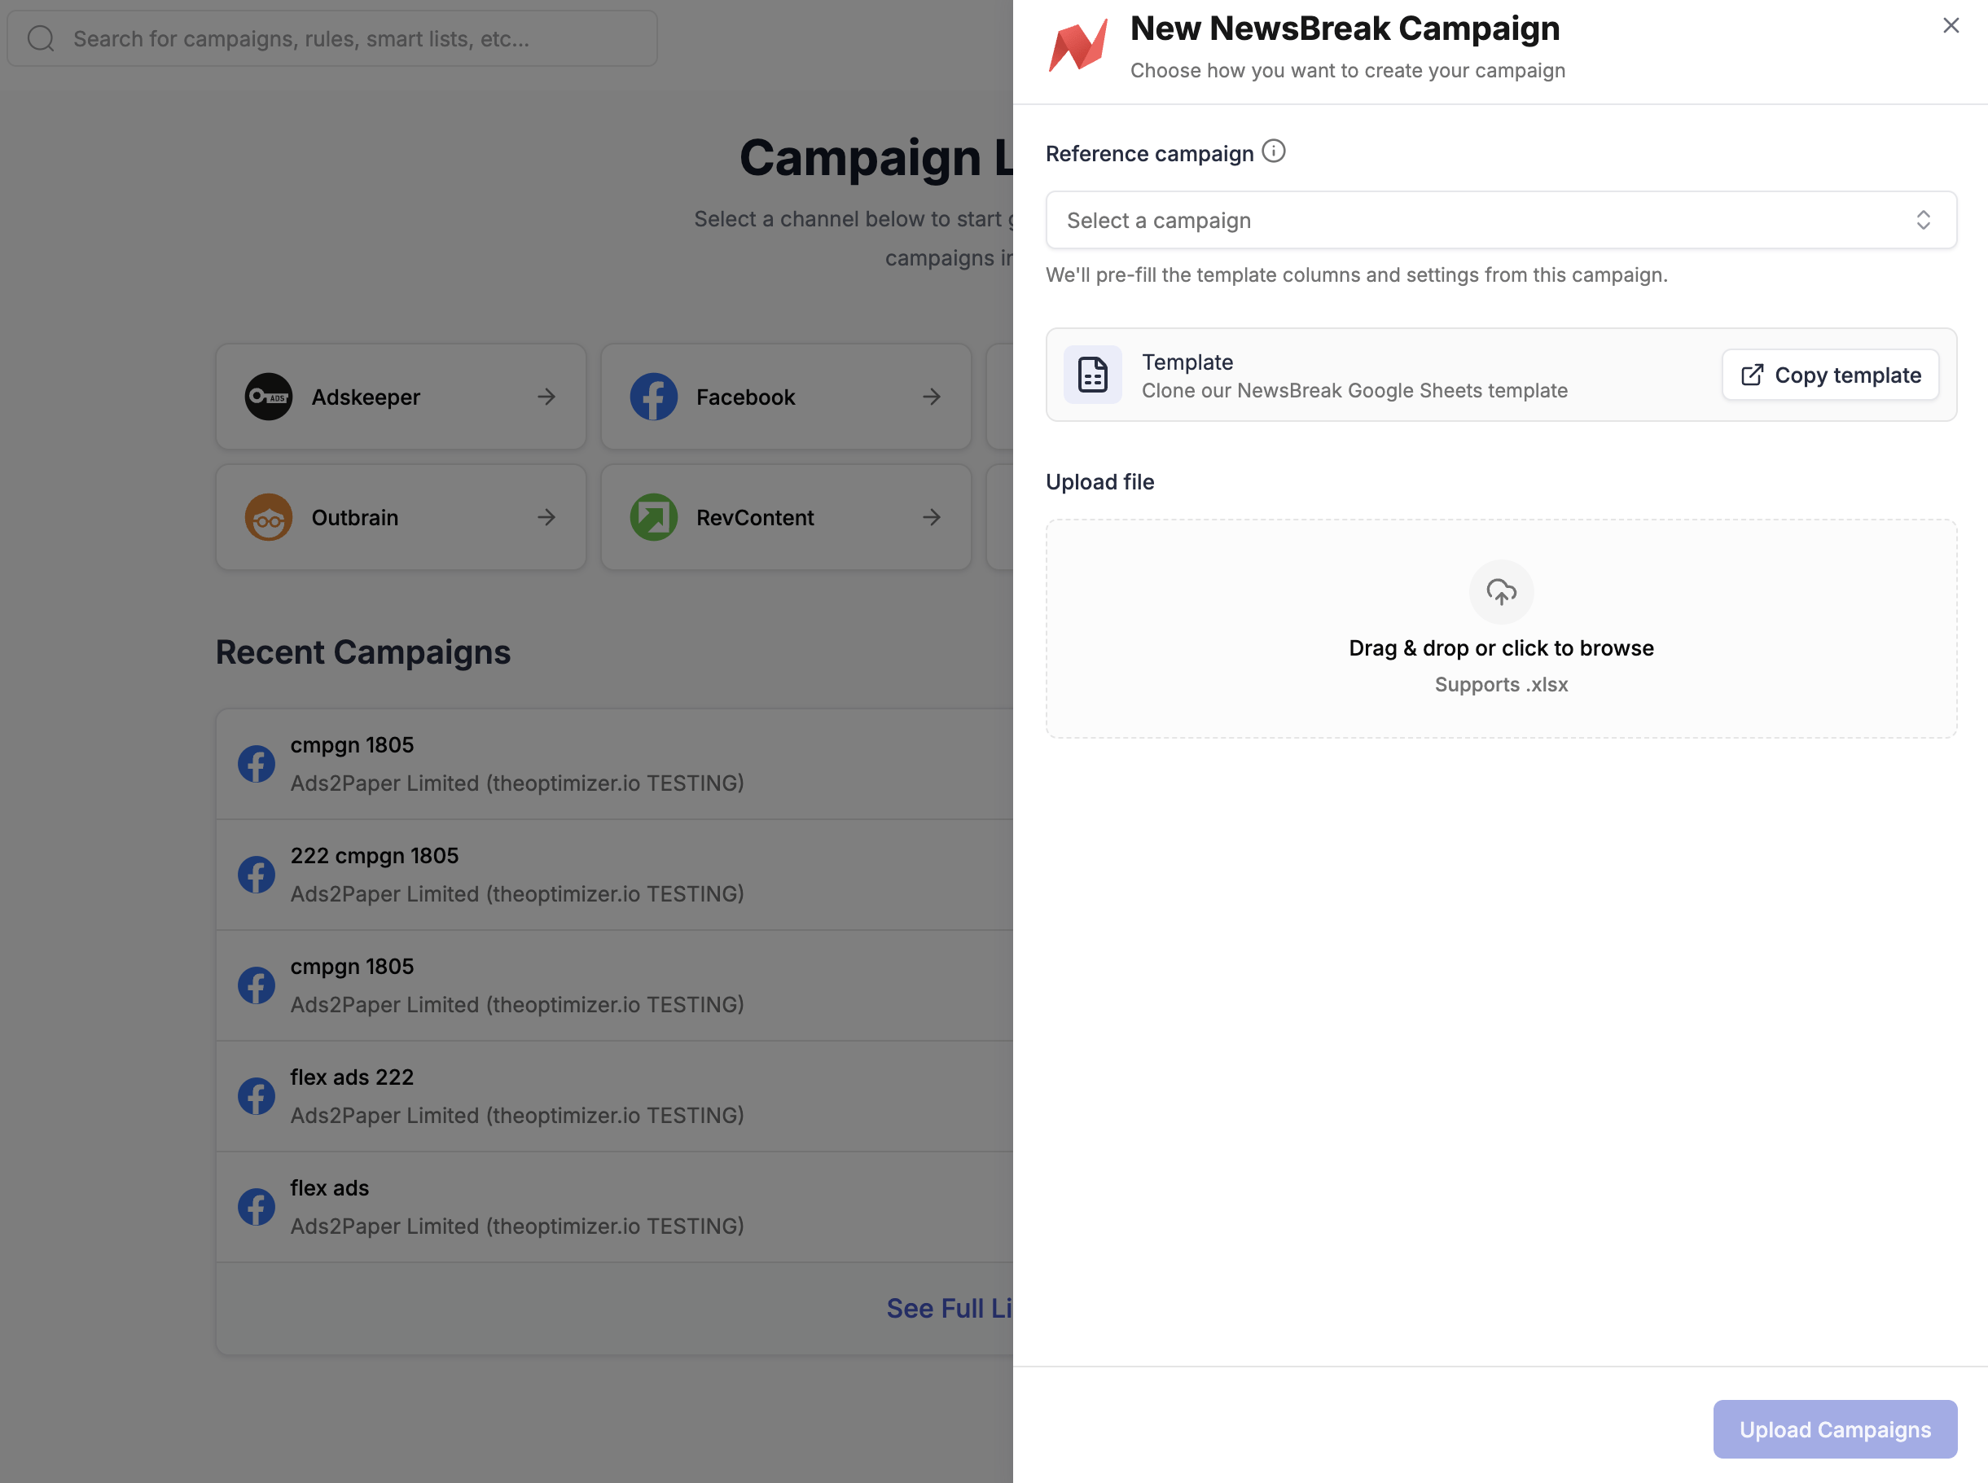Click the See Full List link

point(950,1308)
